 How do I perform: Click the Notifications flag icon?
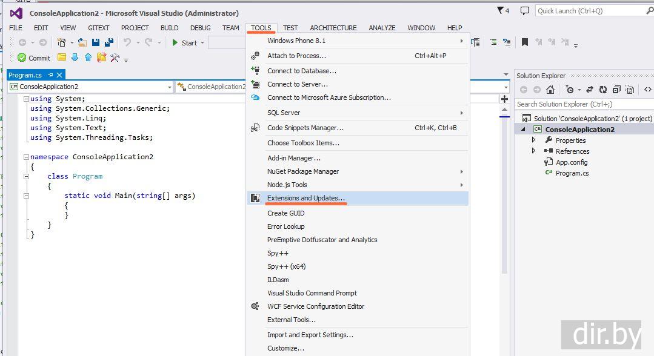click(x=500, y=10)
